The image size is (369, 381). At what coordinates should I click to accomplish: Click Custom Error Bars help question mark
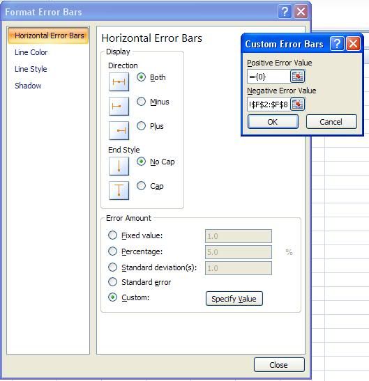(x=337, y=44)
